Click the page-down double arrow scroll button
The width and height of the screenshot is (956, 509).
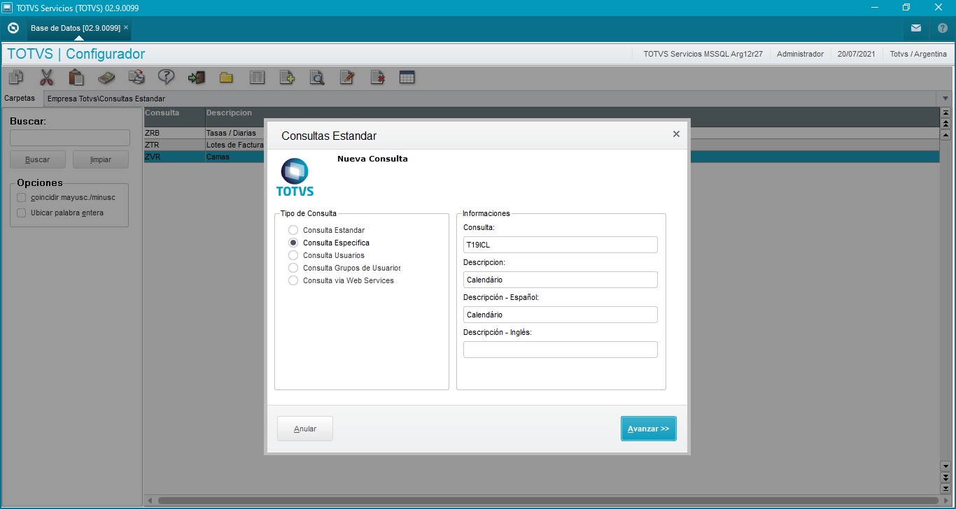tap(946, 478)
